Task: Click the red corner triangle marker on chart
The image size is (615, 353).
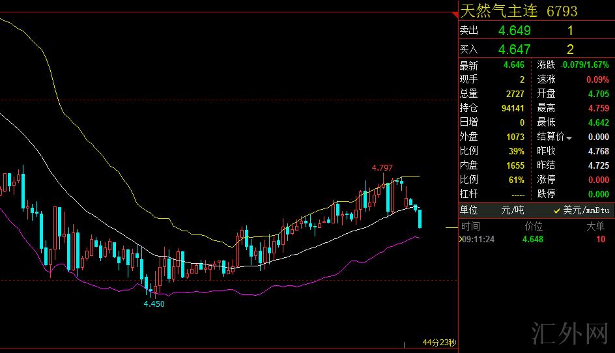Action: pyautogui.click(x=455, y=15)
